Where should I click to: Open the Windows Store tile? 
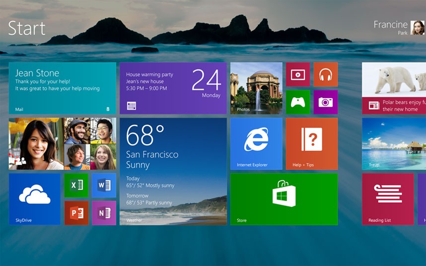point(284,199)
